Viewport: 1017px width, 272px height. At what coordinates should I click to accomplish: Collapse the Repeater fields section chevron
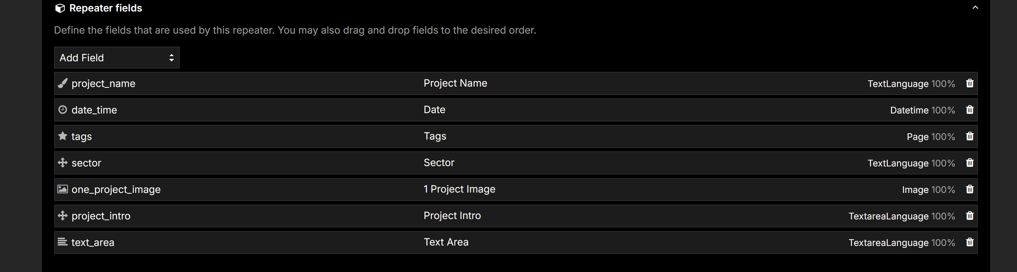(975, 8)
